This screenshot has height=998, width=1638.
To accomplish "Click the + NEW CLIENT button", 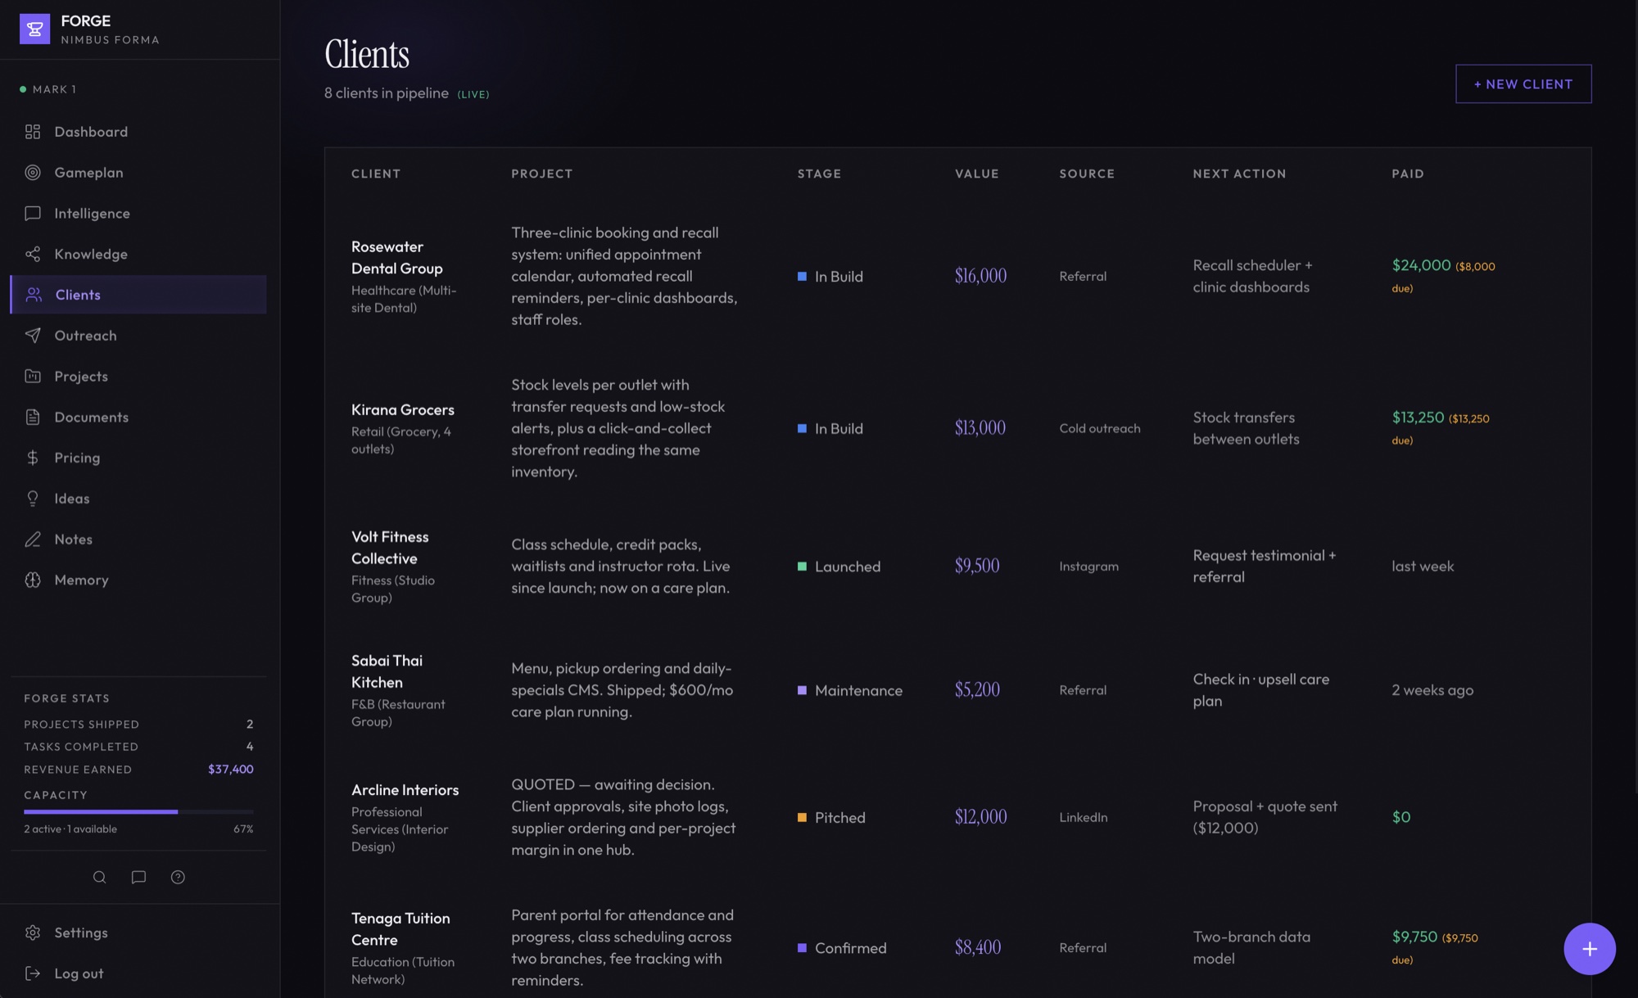I will 1523,84.
